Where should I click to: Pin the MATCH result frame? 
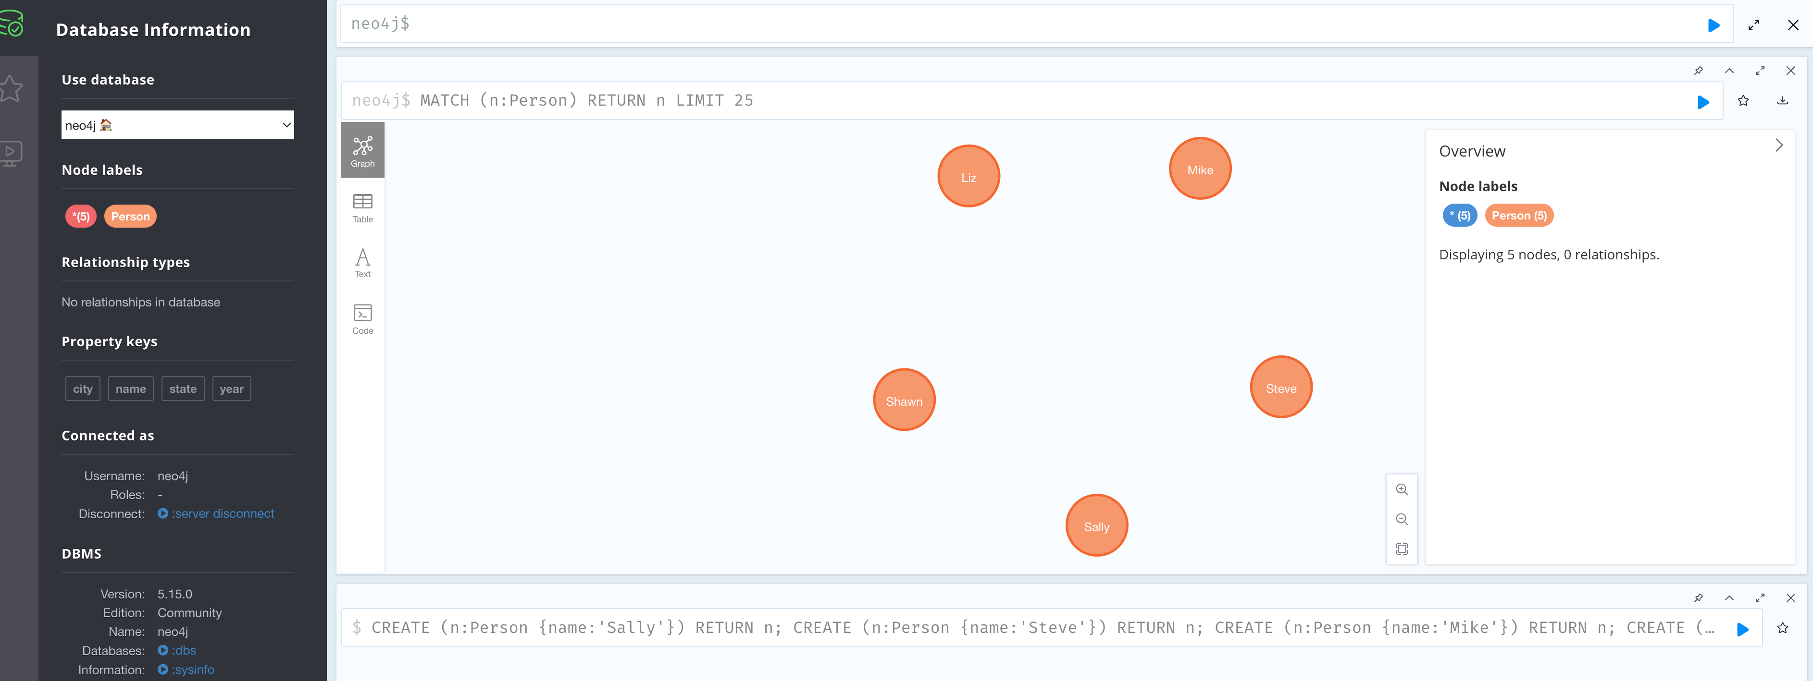pyautogui.click(x=1698, y=70)
